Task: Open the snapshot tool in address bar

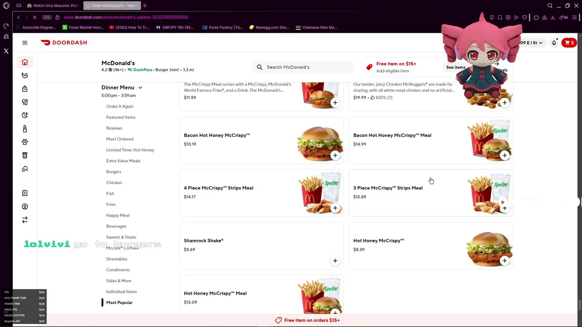Action: (500, 17)
